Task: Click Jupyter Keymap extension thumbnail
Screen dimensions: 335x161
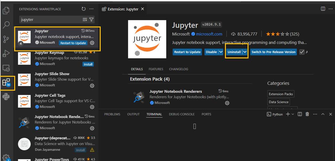Action: 24,58
